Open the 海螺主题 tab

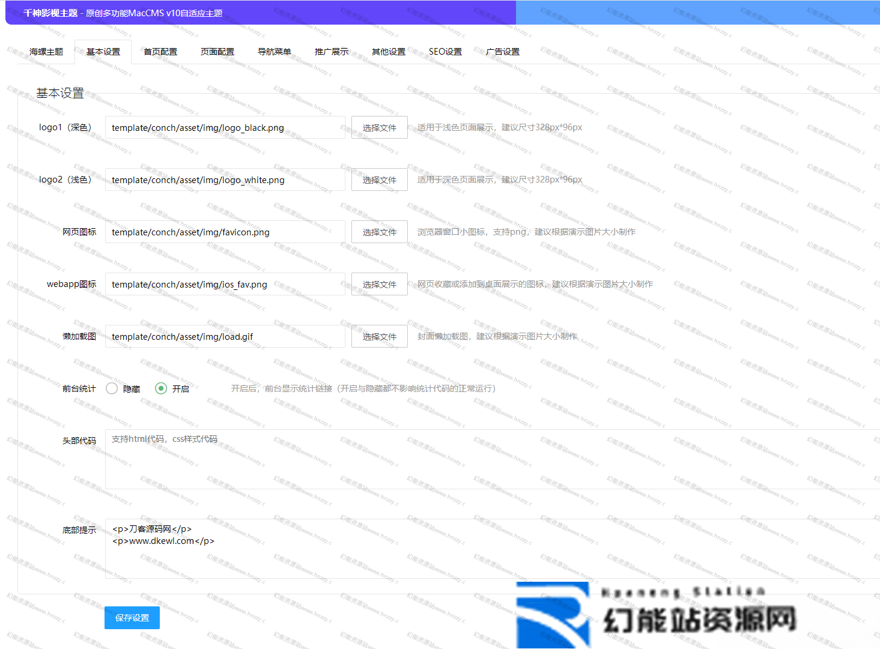tap(46, 52)
